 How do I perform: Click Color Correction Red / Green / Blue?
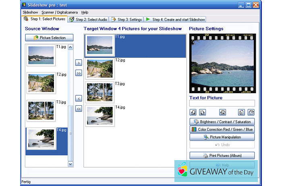pos(222,130)
